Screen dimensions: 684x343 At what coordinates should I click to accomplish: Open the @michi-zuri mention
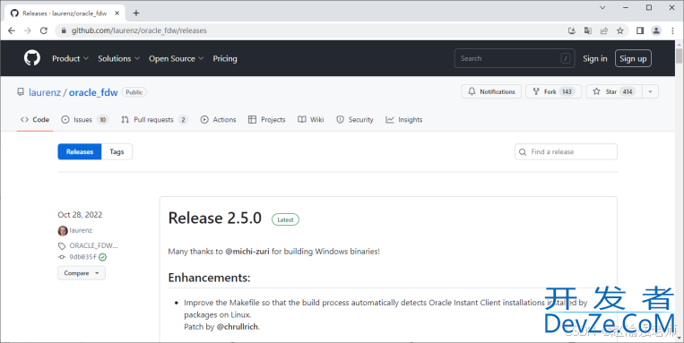tap(247, 252)
